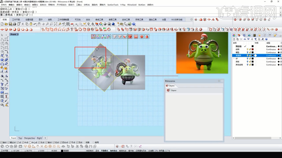Click the New file icon in toolbar
The width and height of the screenshot is (282, 158).
2,24
